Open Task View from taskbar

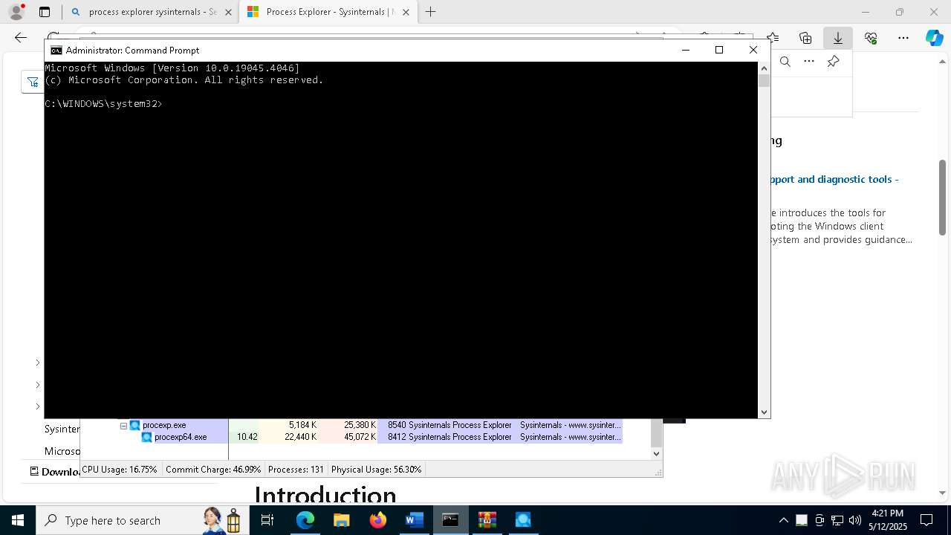click(x=268, y=520)
